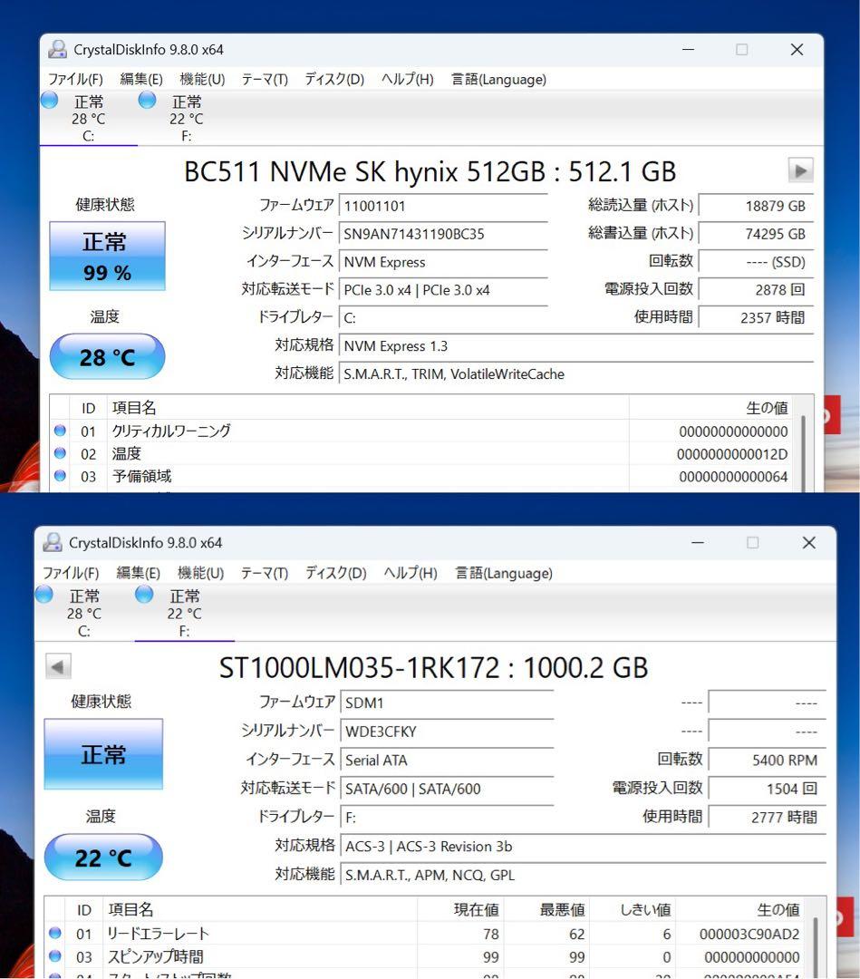
Task: Open 機能(U) menu in top window
Action: pos(202,79)
